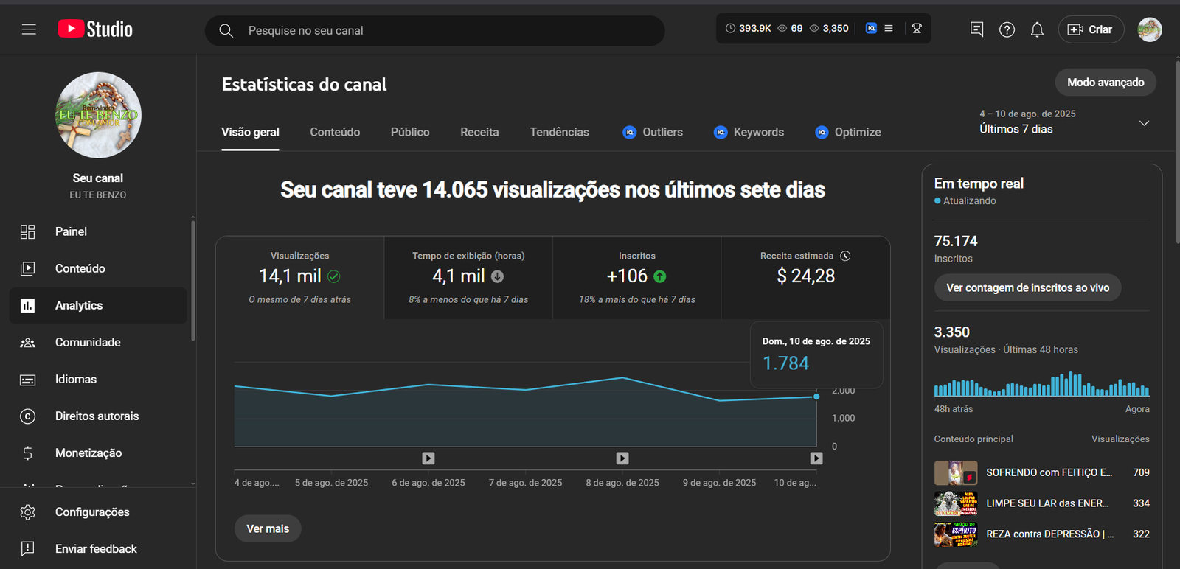Switch to the Público tab
1180x569 pixels.
(x=410, y=132)
